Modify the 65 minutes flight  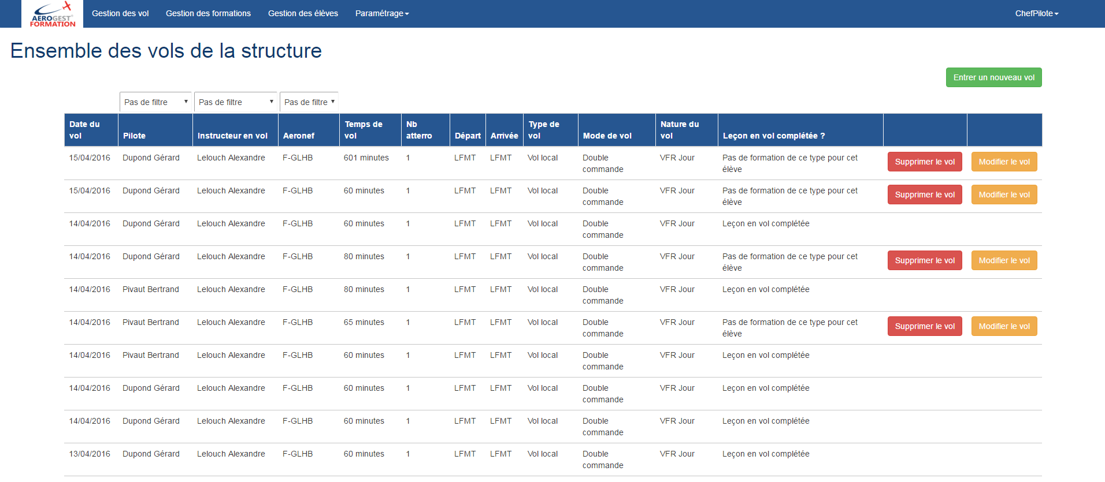(1004, 326)
